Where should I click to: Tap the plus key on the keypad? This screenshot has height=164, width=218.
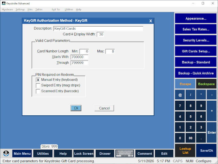click(x=212, y=111)
